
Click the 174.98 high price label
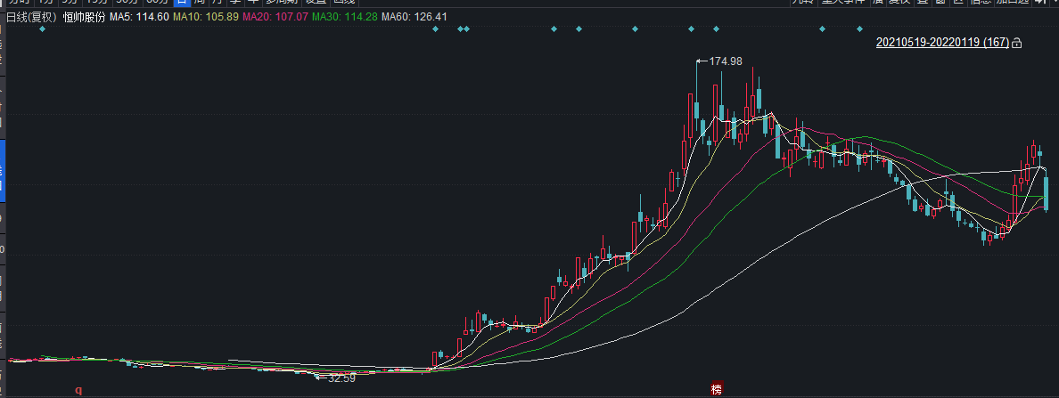click(725, 61)
